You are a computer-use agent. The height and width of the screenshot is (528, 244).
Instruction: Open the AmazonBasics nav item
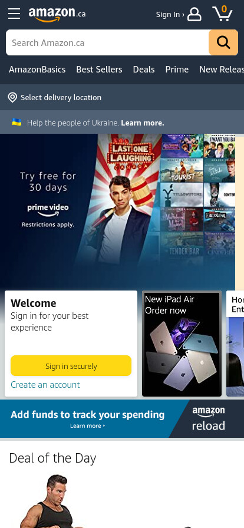[37, 70]
